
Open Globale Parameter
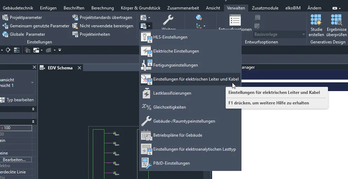click(24, 34)
